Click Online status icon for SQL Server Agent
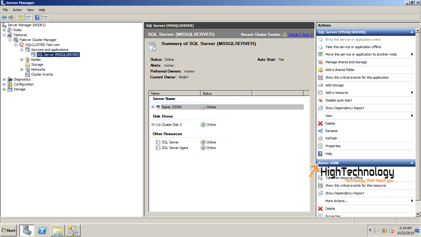This screenshot has width=421, height=237. [203, 148]
